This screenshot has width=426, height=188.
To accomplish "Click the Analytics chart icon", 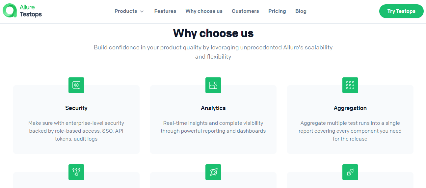I will [x=213, y=85].
